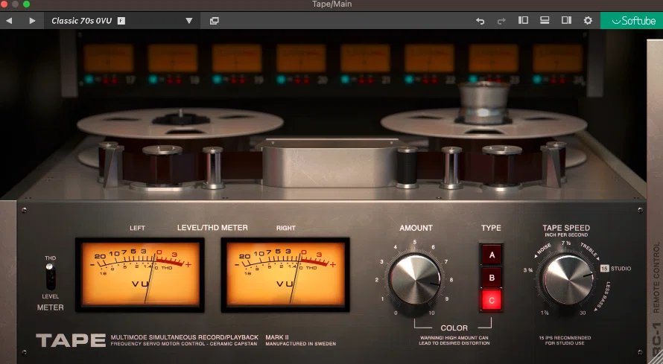This screenshot has height=364, width=663.
Task: Click the TYPE label
Action: point(491,228)
